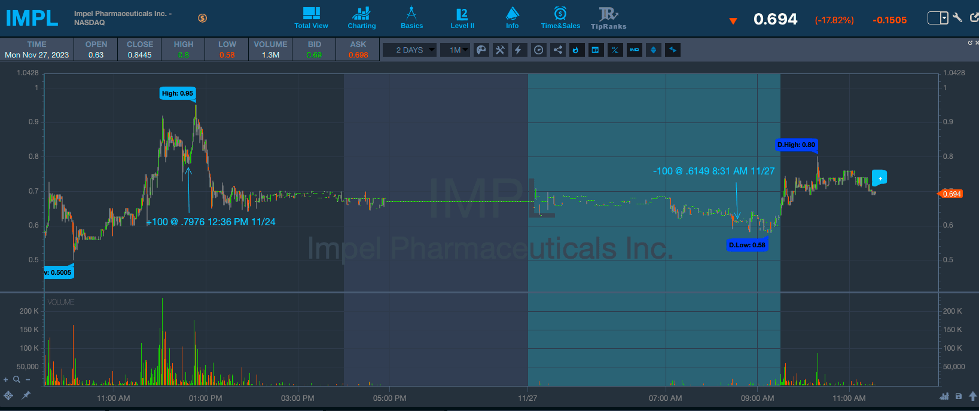Open the Info panel

click(x=513, y=18)
